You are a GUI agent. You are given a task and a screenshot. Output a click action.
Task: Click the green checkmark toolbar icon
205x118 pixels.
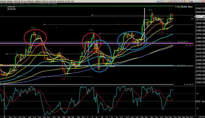click(163, 1)
